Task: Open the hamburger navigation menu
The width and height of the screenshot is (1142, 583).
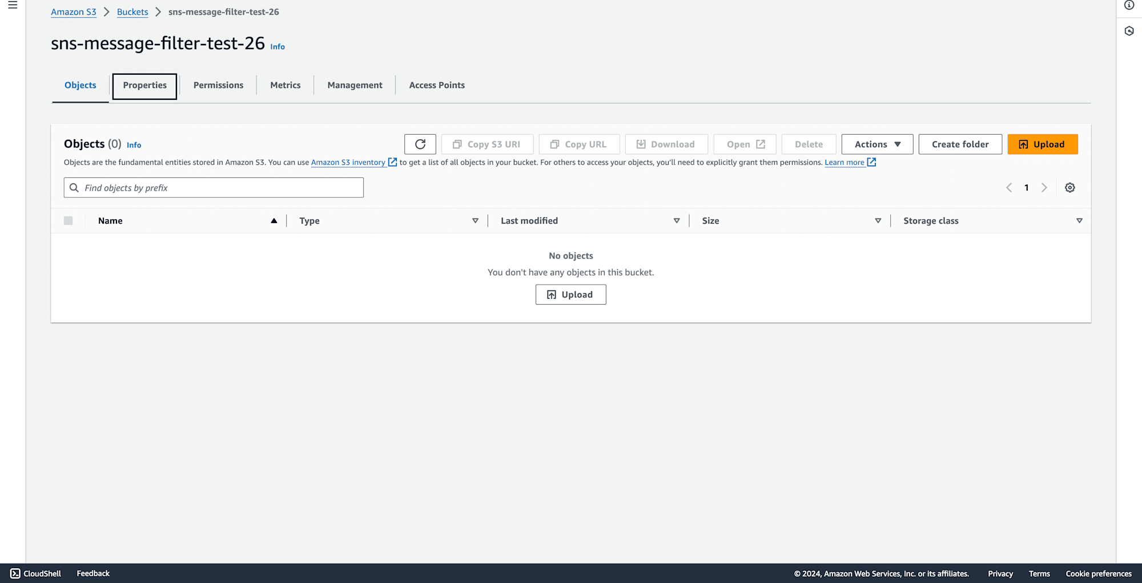Action: [x=13, y=5]
